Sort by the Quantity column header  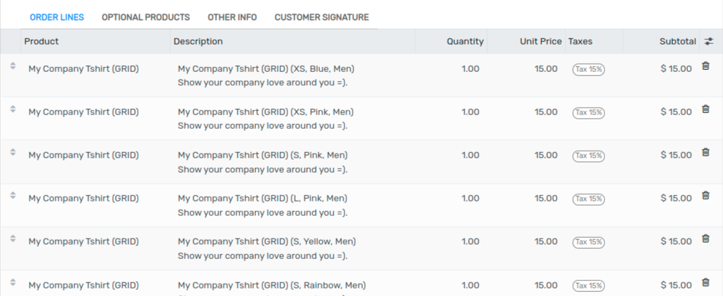[465, 41]
